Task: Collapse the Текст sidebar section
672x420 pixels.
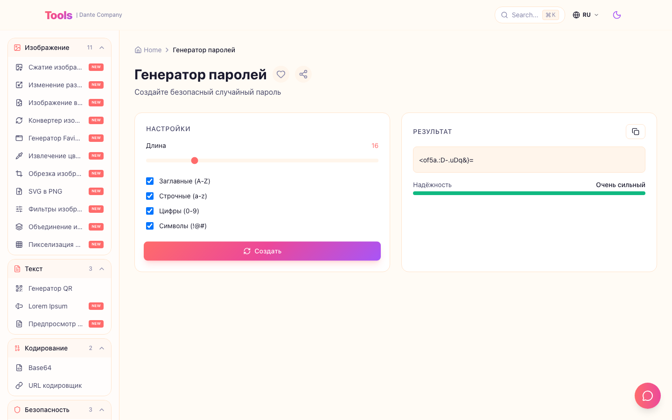Action: click(x=102, y=269)
